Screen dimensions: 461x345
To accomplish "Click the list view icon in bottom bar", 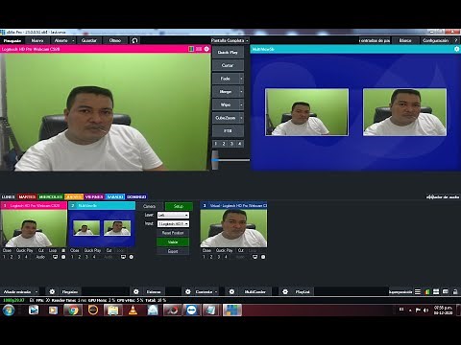I will coord(418,291).
